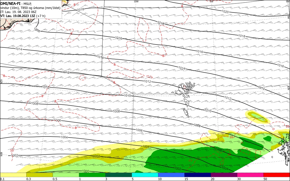Click the "3" legend scale value

tap(106, 179)
